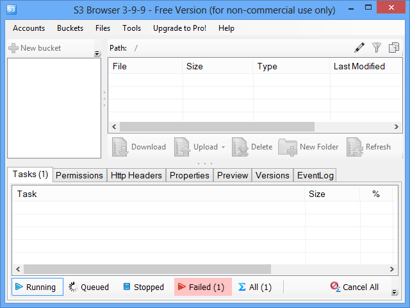Expand task filter toolbar overflow arrow

pos(395,292)
